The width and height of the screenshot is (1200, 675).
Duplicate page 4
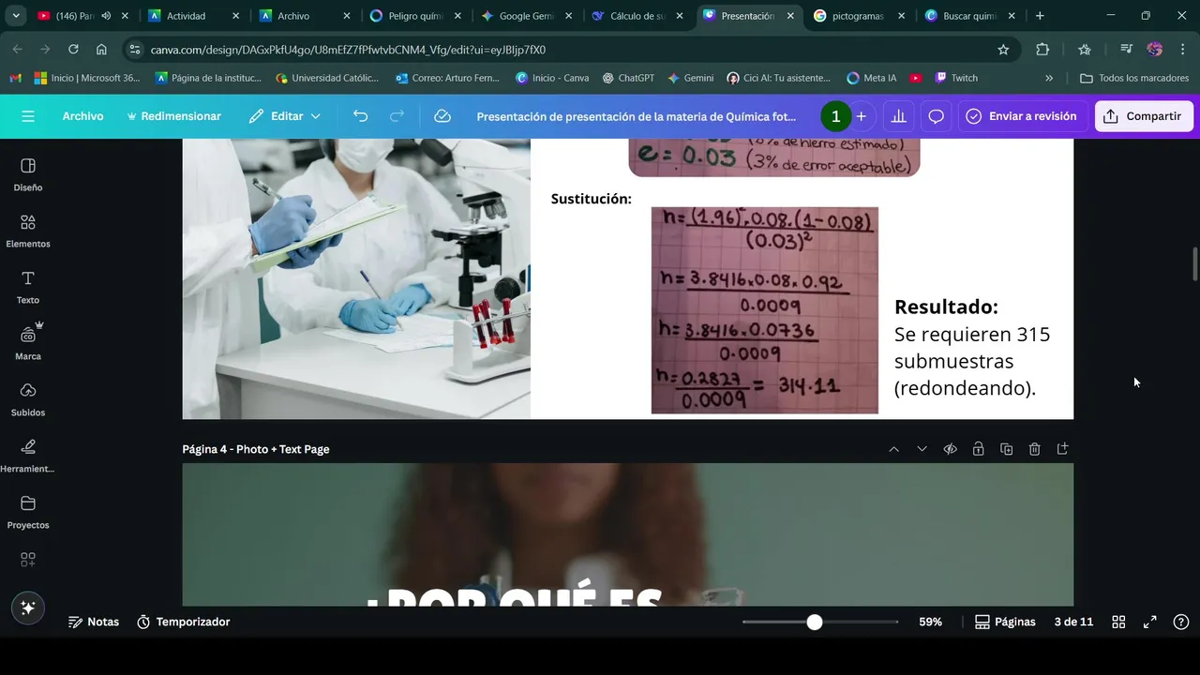click(1006, 449)
